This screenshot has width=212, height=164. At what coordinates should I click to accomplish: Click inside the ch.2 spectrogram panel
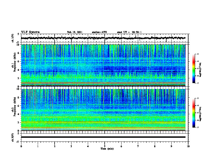(x=103, y=110)
